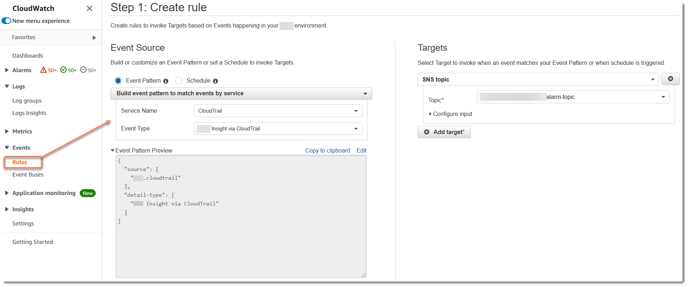Select the Schedule radio button
This screenshot has width=688, height=287.
tap(179, 80)
